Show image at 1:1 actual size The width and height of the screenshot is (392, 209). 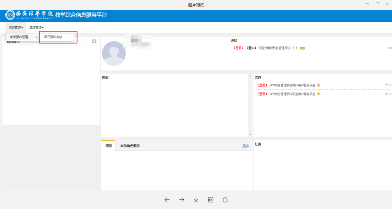[x=211, y=200]
